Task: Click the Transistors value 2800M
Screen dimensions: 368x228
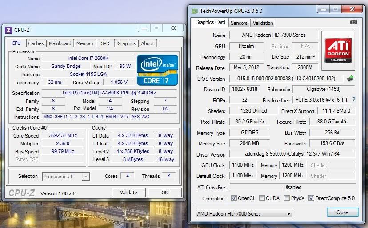Action: [305, 67]
